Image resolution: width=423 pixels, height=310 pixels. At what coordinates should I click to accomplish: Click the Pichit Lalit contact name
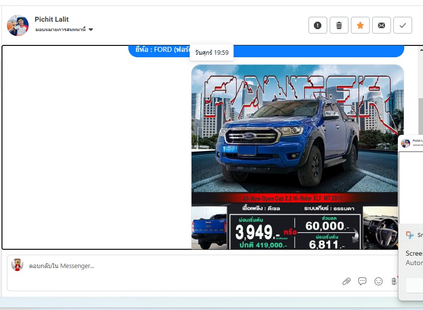(51, 19)
